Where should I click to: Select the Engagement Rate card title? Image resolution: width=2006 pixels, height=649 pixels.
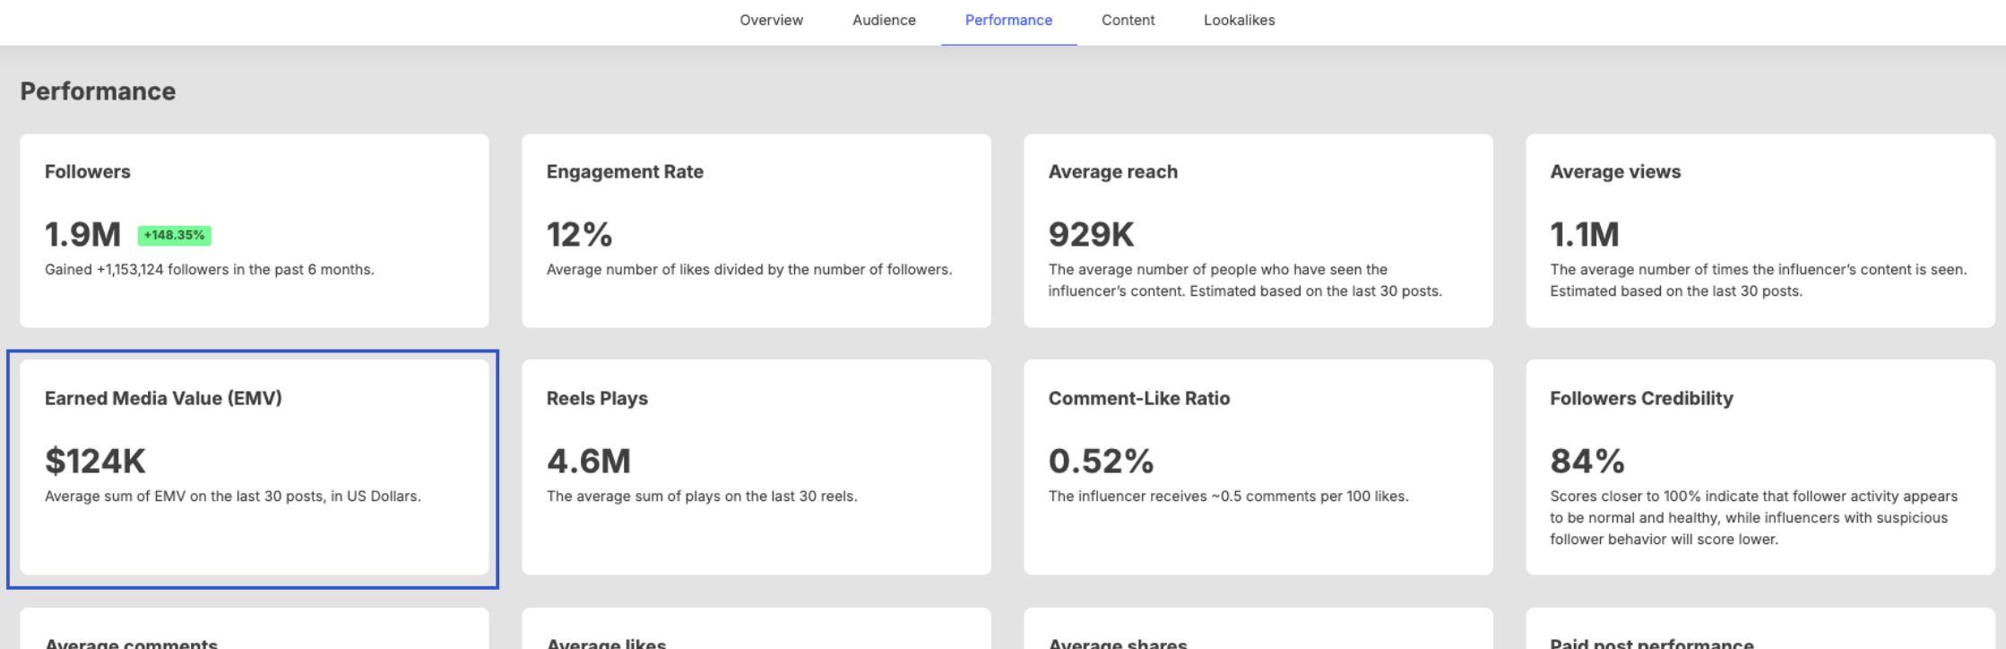tap(625, 172)
